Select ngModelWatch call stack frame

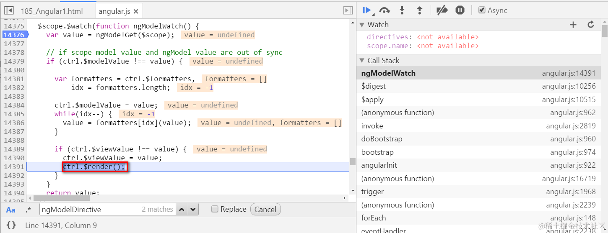pyautogui.click(x=478, y=73)
